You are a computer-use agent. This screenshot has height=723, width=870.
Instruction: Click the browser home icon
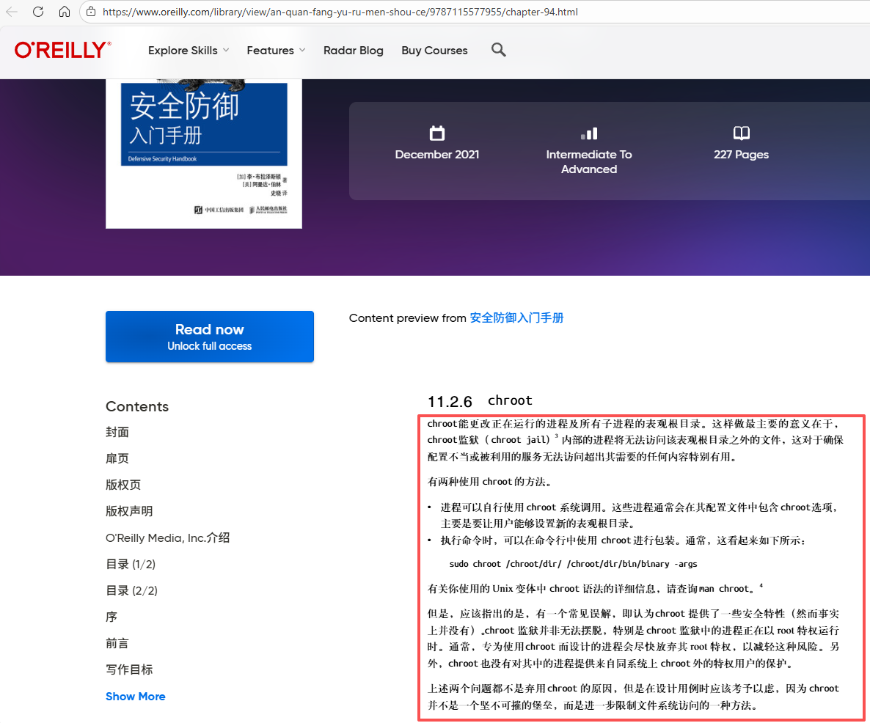point(65,12)
